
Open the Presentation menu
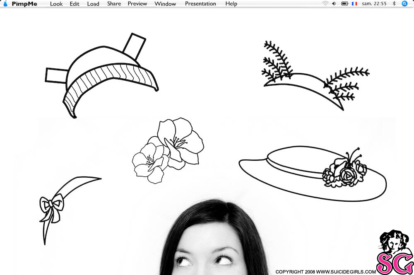(x=200, y=4)
